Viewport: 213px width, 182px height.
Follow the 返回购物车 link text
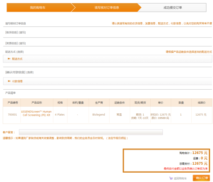click(180, 178)
